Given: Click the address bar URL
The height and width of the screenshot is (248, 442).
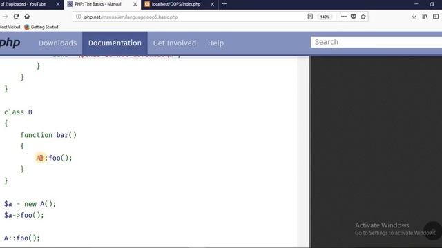Looking at the screenshot, I should 131,17.
